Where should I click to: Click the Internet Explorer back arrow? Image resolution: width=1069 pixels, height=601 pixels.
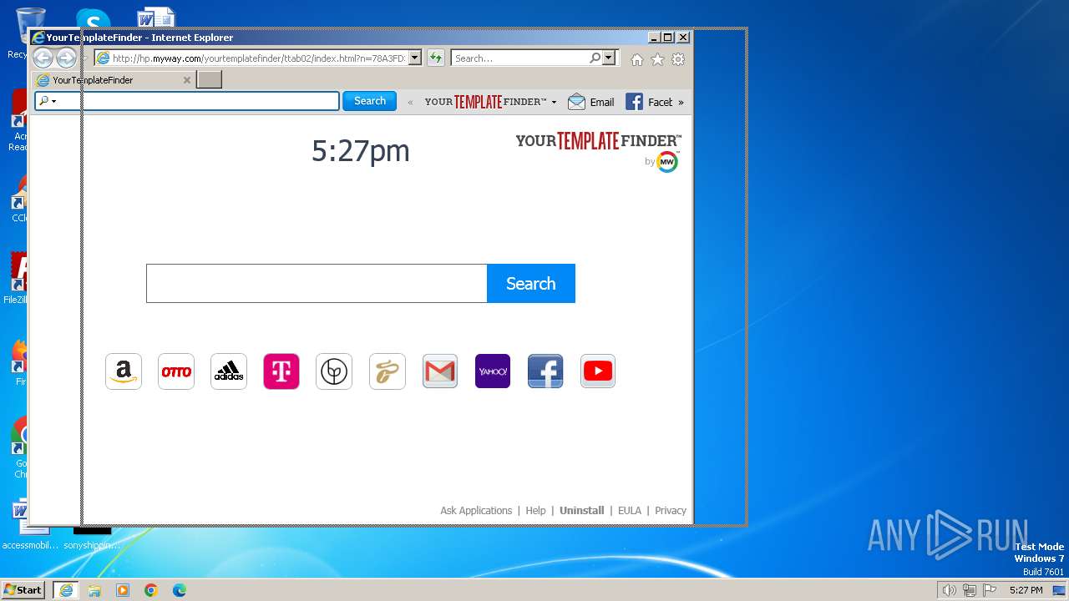click(x=43, y=58)
